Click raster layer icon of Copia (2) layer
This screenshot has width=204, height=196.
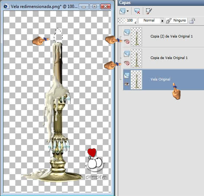[x=127, y=32]
